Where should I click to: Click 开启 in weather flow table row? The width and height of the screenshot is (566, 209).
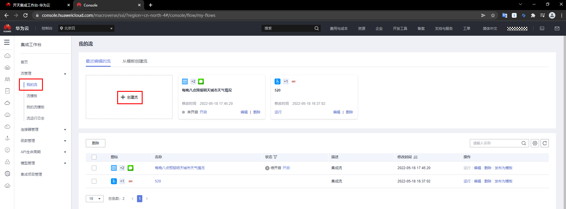pyautogui.click(x=286, y=168)
